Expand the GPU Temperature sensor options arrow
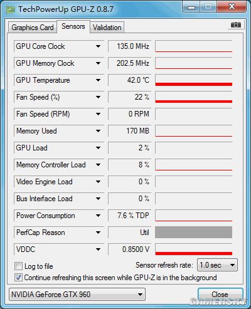The image size is (251, 309). pyautogui.click(x=98, y=80)
